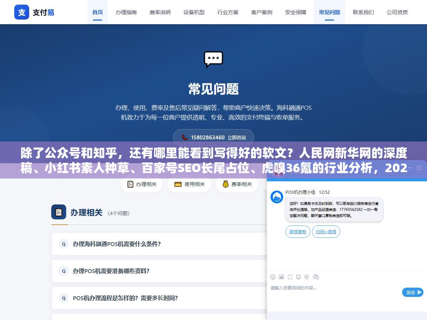Send the chat message with 发送

(412, 292)
